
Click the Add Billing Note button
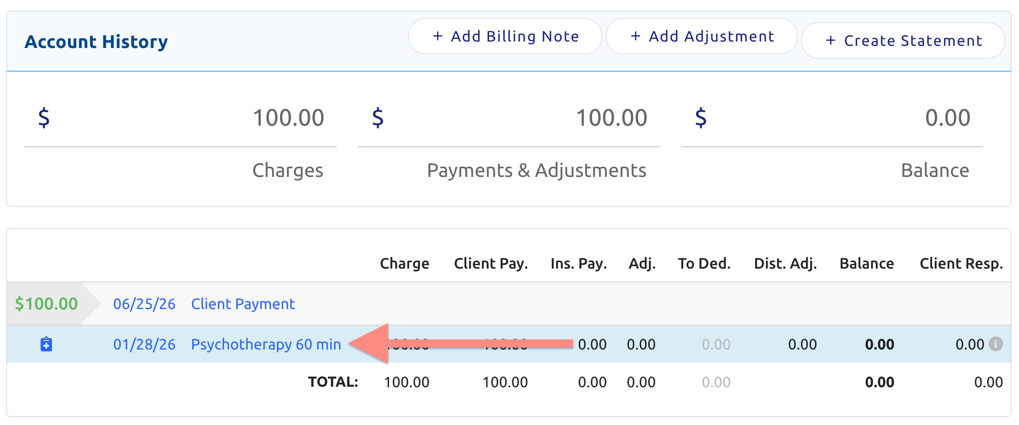click(x=505, y=36)
